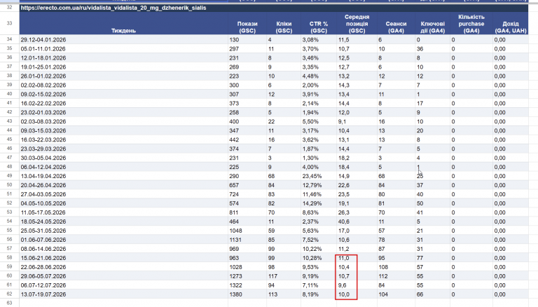Select week cell 11.05-17.05.2026

click(123, 212)
